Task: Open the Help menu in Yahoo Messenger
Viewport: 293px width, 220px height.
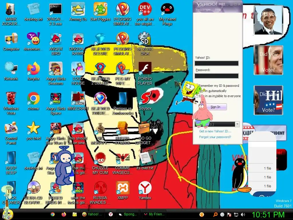Action: click(218, 9)
